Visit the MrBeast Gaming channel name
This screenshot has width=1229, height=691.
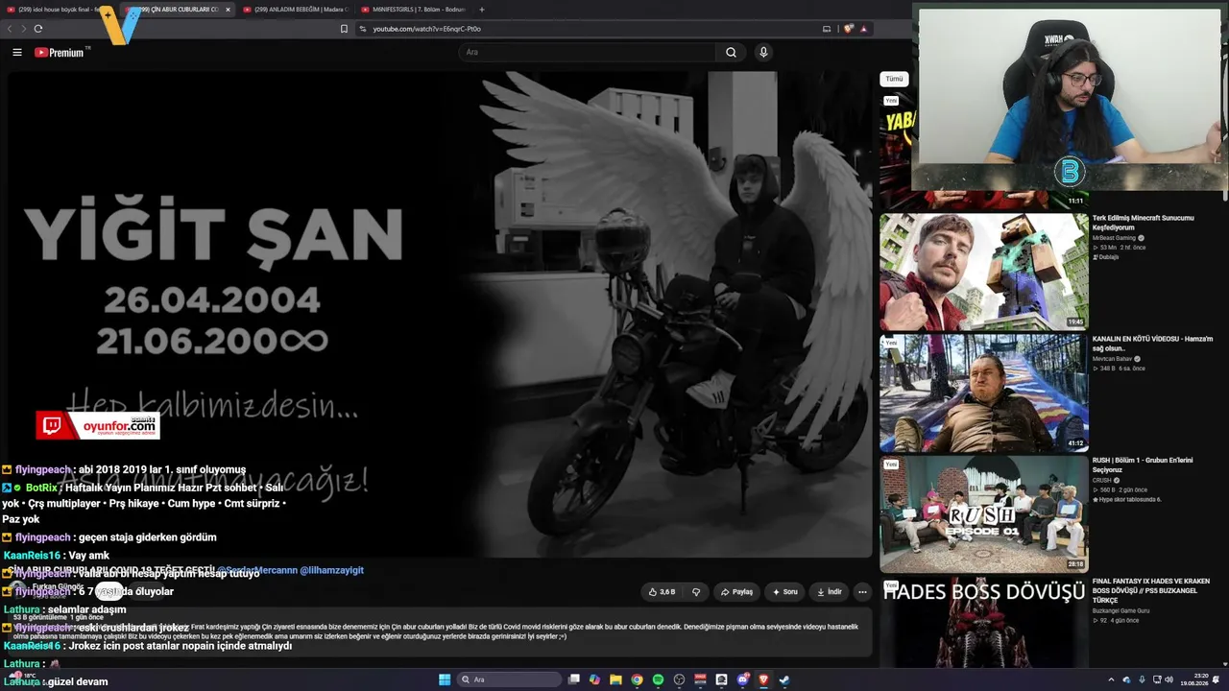[x=1116, y=238]
